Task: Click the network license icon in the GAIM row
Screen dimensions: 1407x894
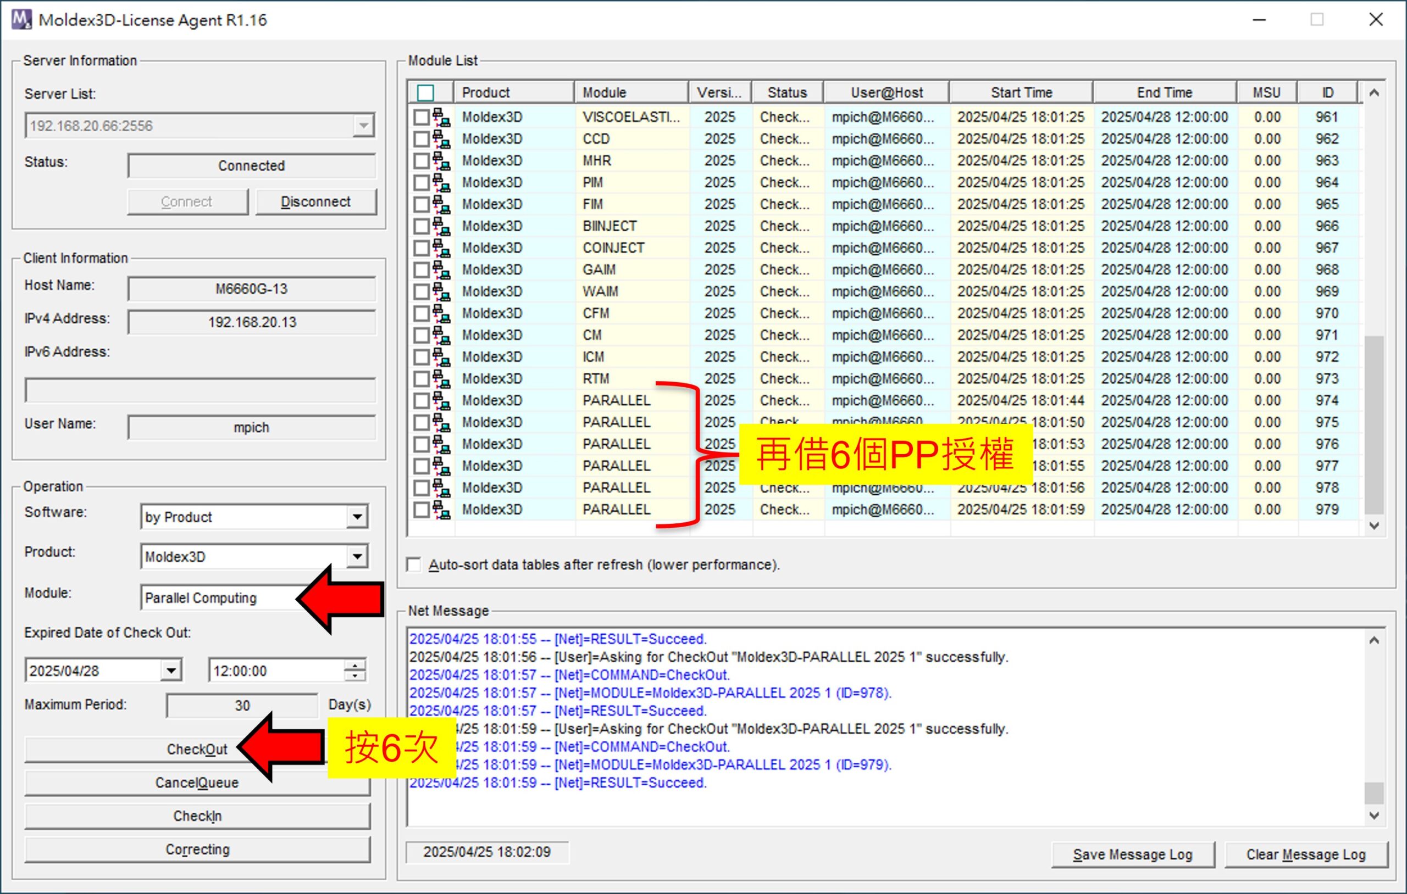Action: 441,270
